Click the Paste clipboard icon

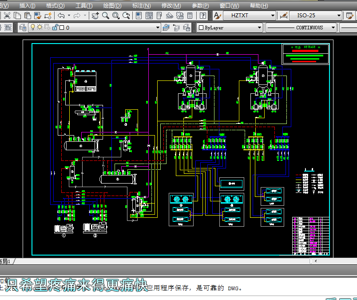(x=28, y=16)
